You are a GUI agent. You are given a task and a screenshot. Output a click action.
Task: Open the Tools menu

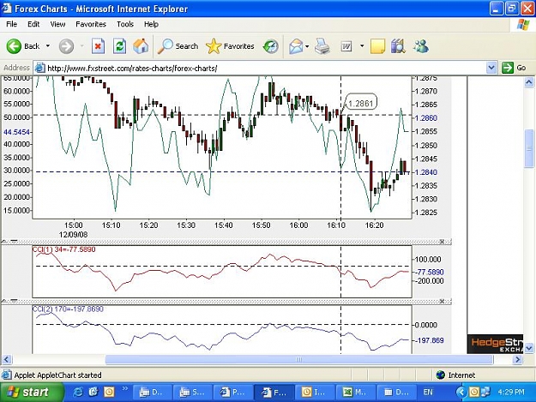[125, 24]
